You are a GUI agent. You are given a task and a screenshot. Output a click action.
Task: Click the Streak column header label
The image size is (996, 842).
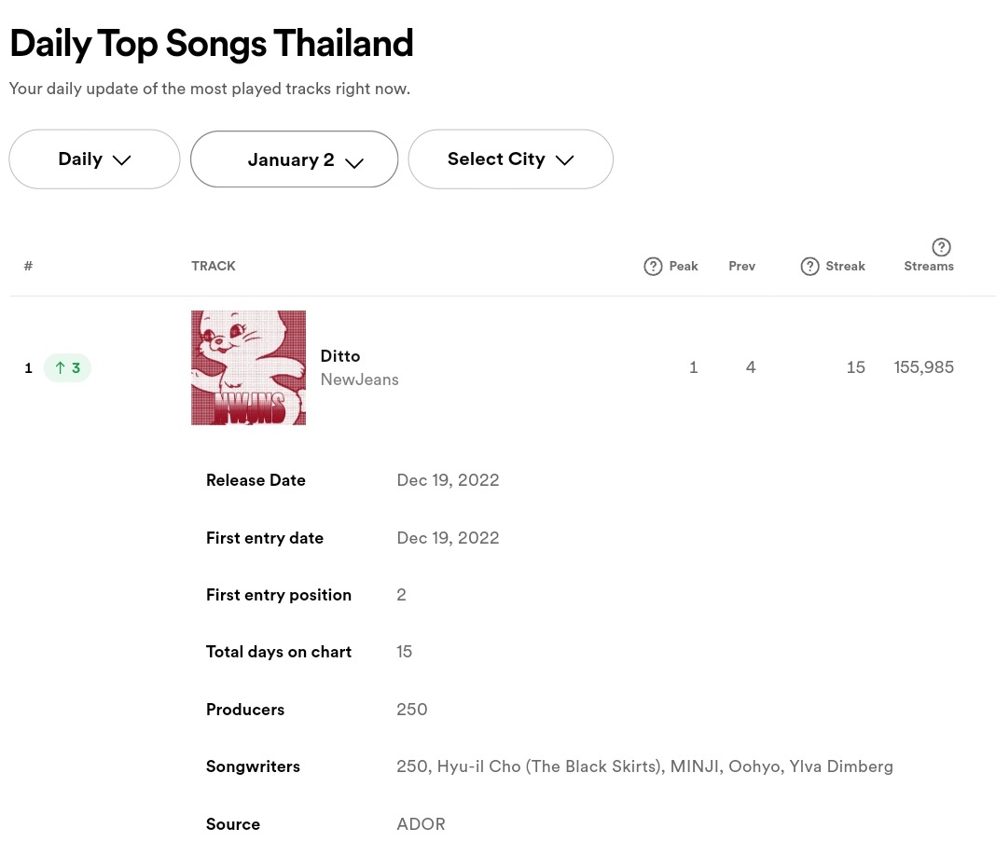click(x=845, y=267)
